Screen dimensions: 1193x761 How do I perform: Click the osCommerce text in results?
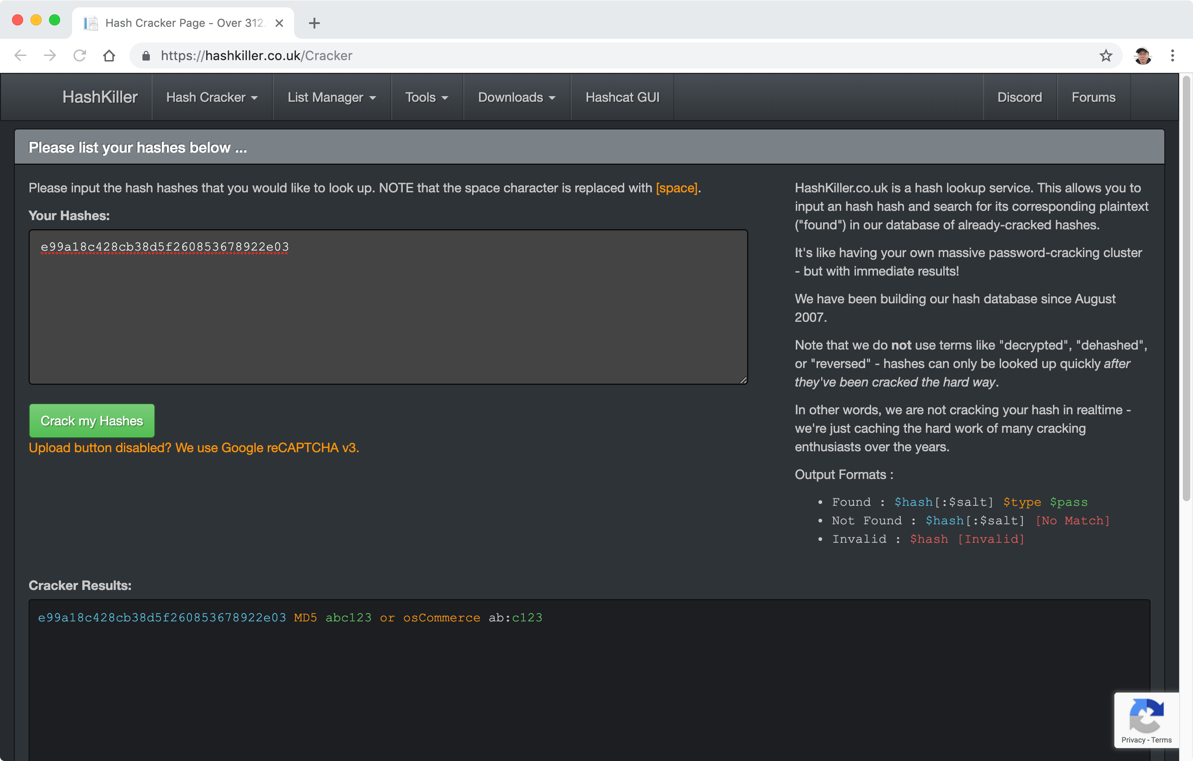pyautogui.click(x=442, y=617)
